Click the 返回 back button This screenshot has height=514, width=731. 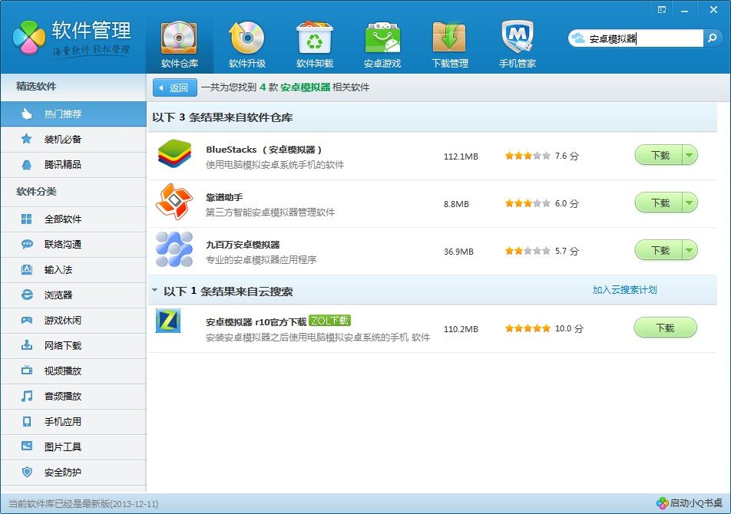[x=175, y=87]
